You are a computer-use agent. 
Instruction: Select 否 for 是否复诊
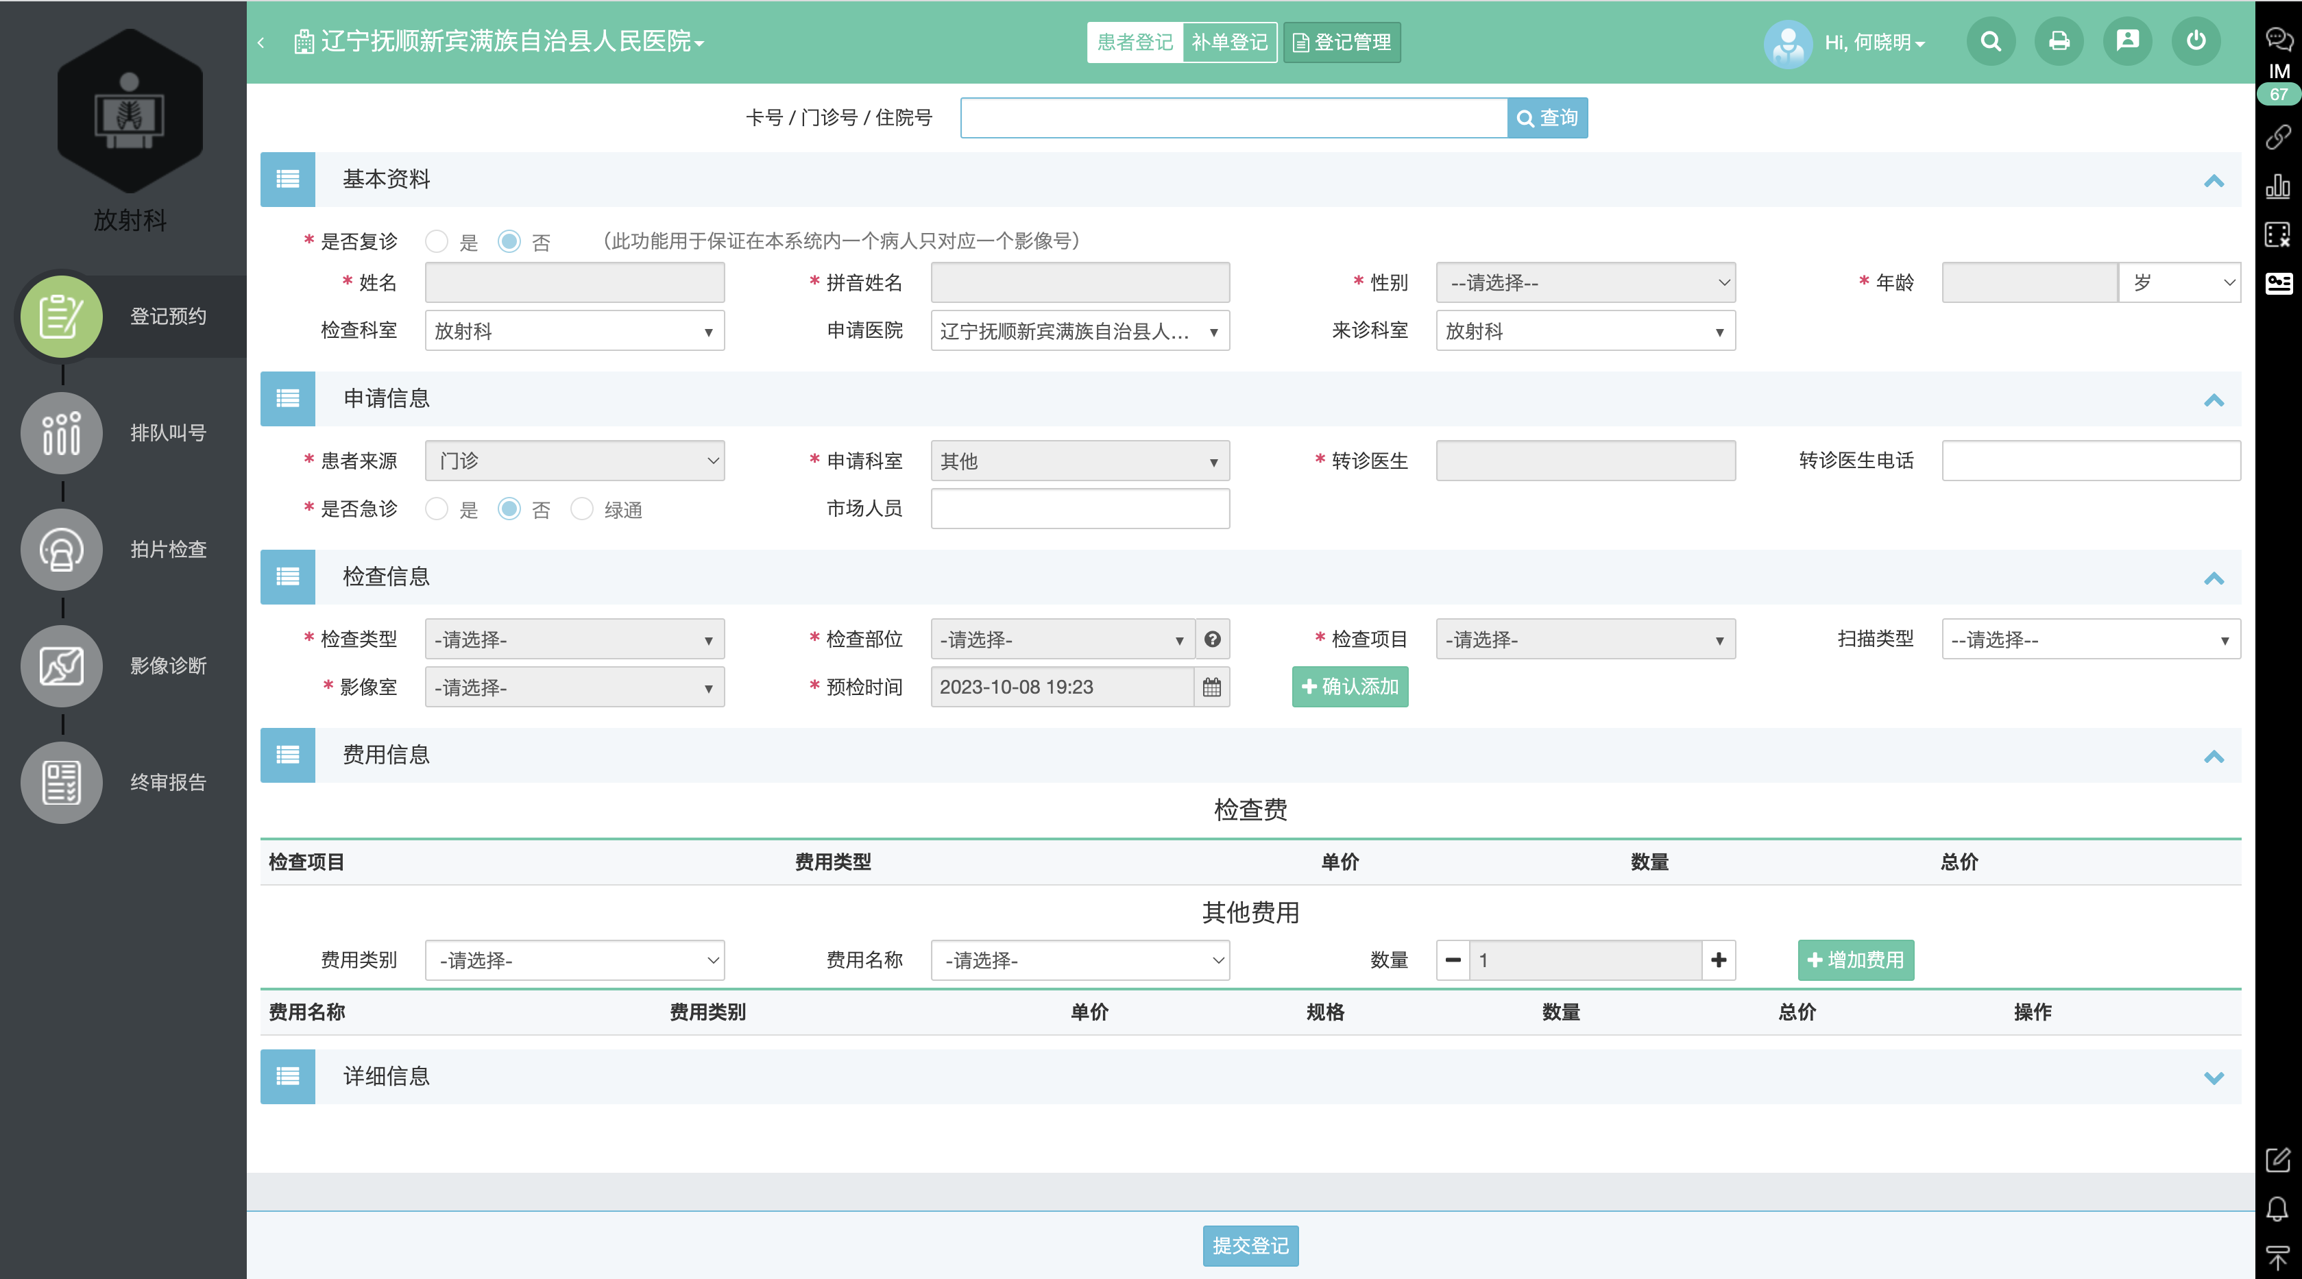tap(509, 241)
